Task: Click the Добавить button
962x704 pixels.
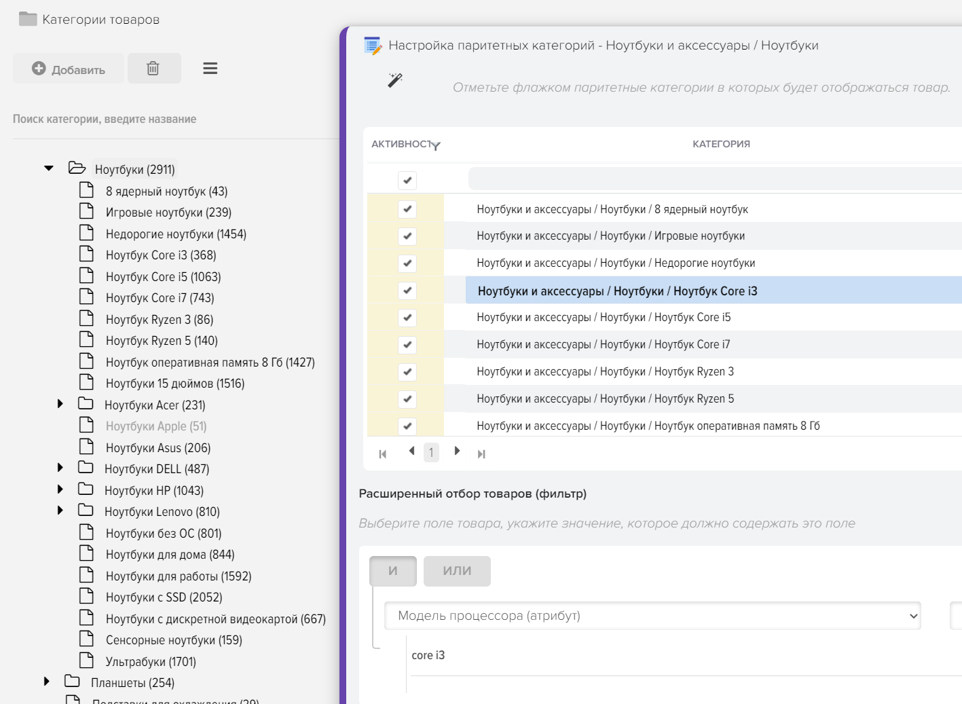Action: (x=69, y=69)
